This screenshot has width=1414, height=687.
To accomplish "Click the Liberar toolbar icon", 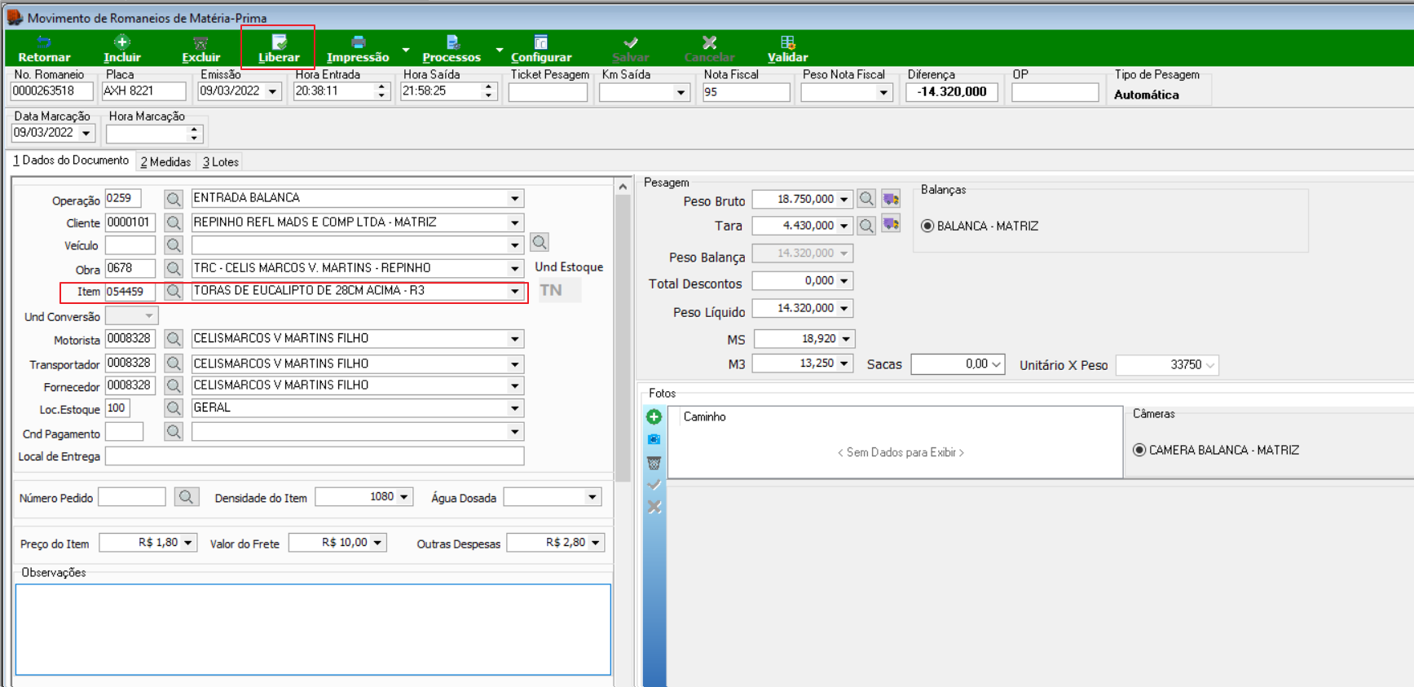I will click(x=279, y=42).
